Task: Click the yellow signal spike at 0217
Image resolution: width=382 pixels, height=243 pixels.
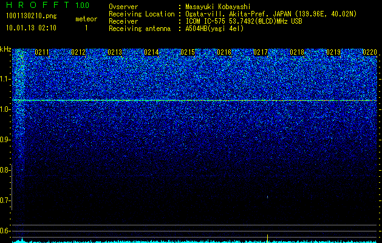Action: pos(267,238)
